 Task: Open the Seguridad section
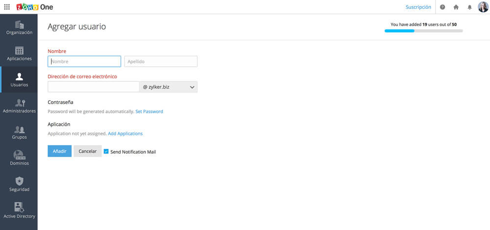(x=19, y=184)
